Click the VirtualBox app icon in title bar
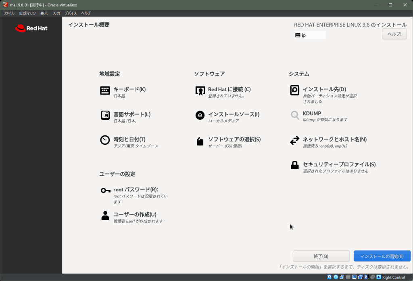This screenshot has width=413, height=281. pyautogui.click(x=6, y=5)
